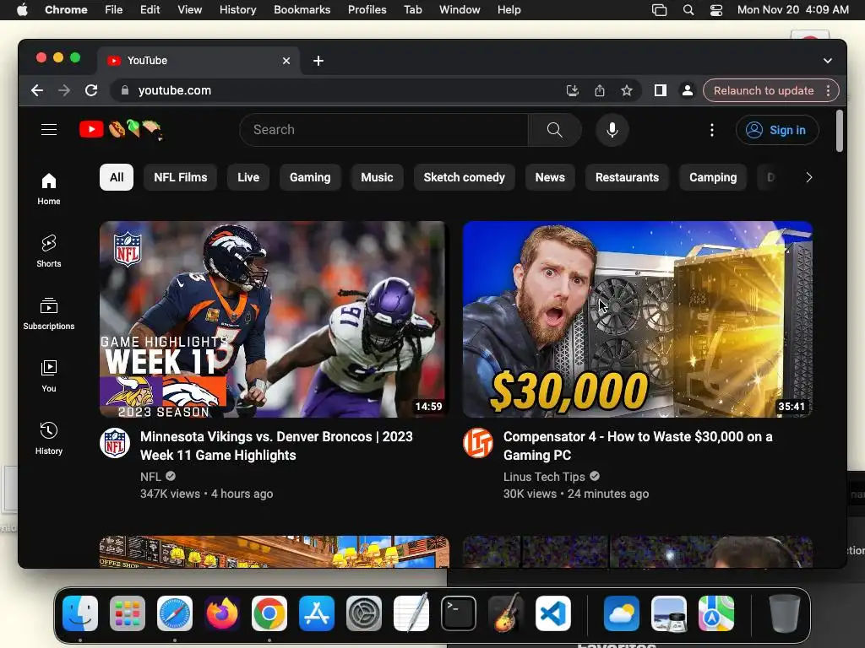
Task: Click the Week 11 game highlights thumbnail
Action: pyautogui.click(x=275, y=319)
